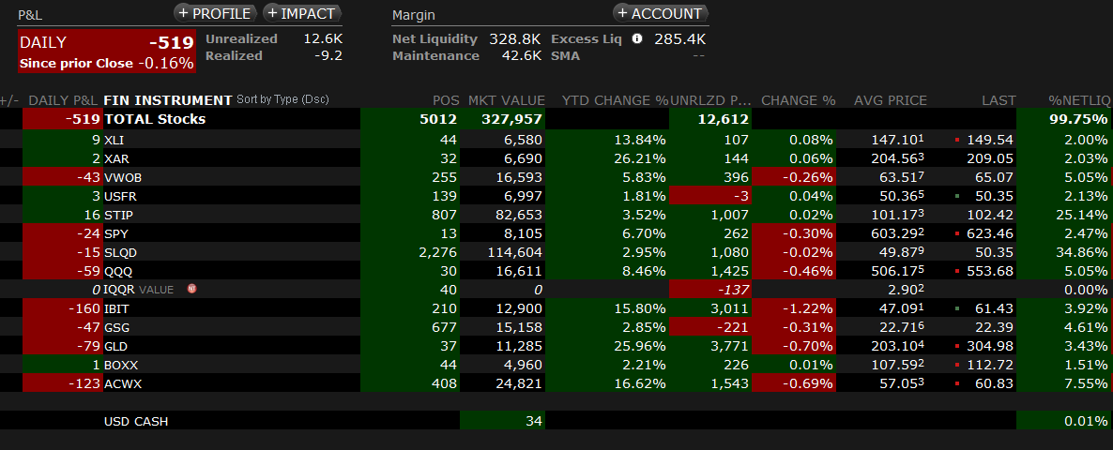The image size is (1113, 450).
Task: Select the XLI instrument row
Action: (556, 140)
